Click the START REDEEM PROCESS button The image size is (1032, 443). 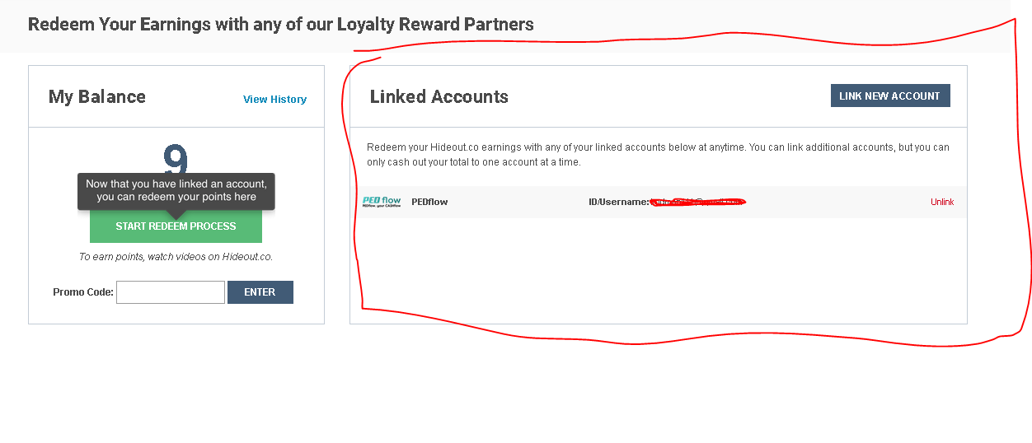(x=176, y=226)
